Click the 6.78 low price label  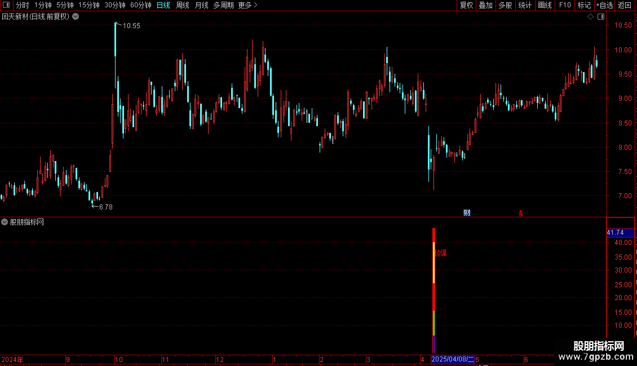point(106,207)
